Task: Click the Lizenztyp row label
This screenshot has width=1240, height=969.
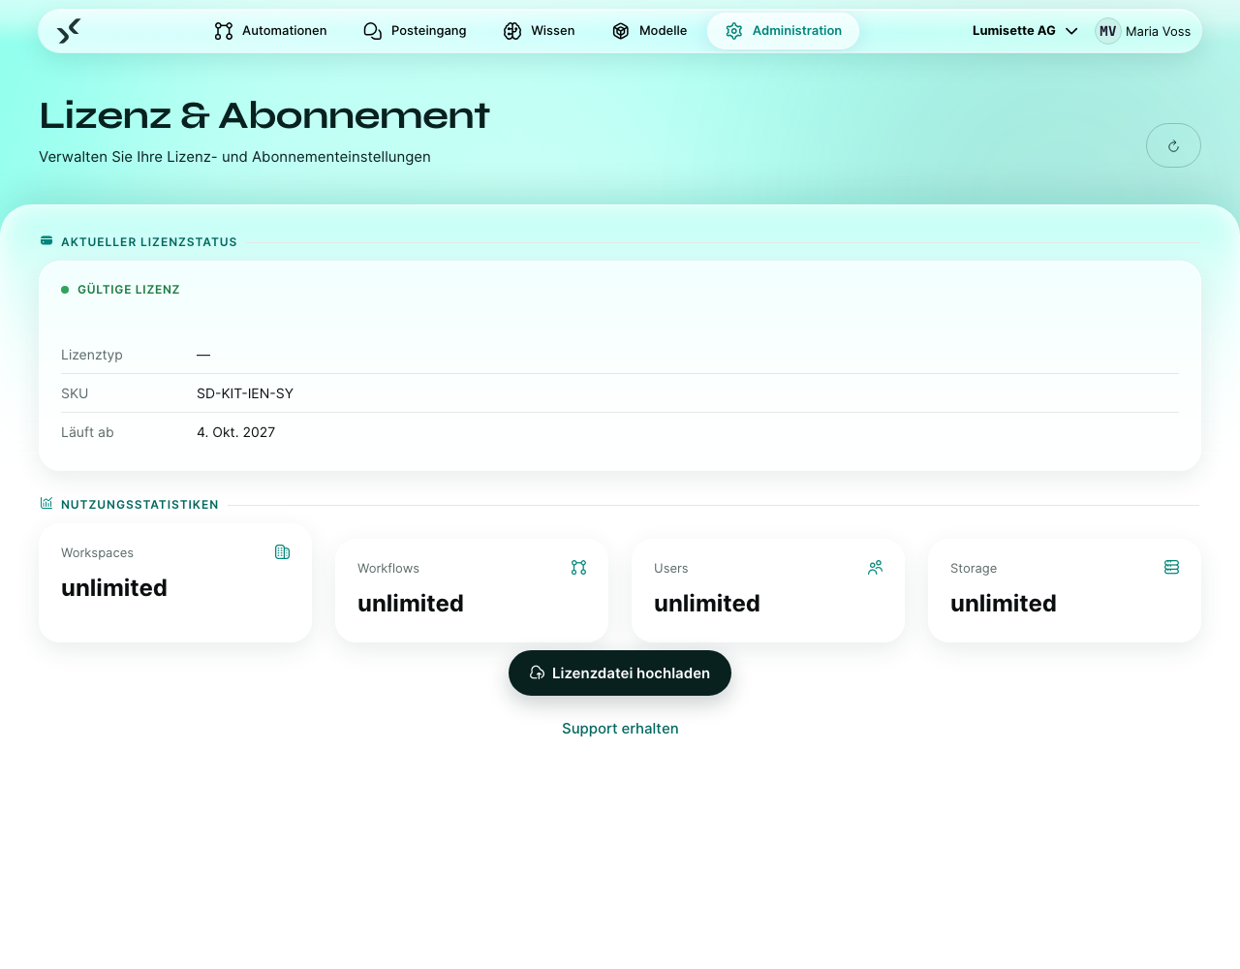Action: [x=92, y=355]
